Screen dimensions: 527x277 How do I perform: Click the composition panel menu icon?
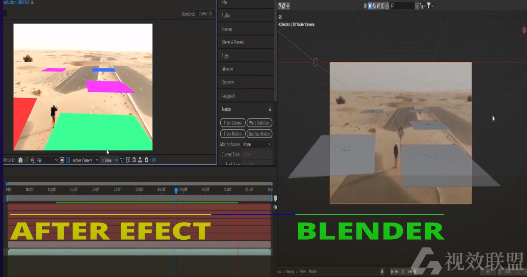[32, 2]
